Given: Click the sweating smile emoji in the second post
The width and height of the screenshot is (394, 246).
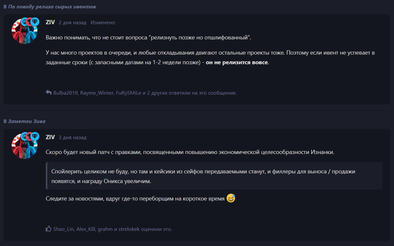Looking at the screenshot, I should click(231, 198).
